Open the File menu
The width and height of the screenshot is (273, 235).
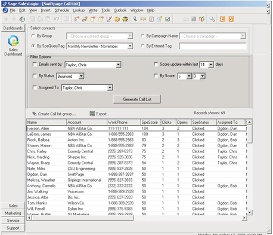(x=13, y=10)
